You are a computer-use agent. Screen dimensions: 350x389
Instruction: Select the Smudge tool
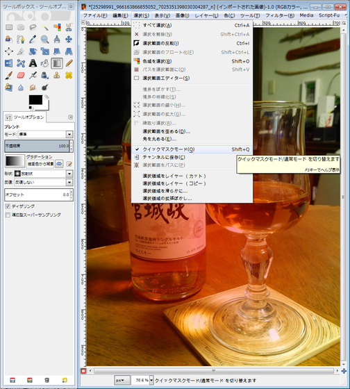(x=33, y=88)
